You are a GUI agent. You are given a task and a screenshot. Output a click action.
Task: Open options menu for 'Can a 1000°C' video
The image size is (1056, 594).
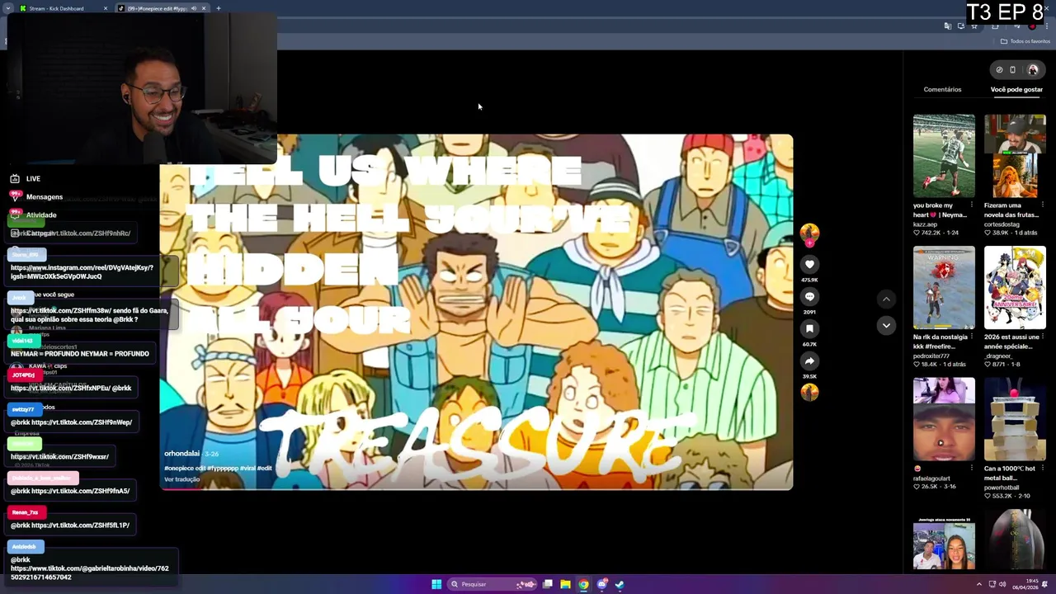pos(1043,469)
